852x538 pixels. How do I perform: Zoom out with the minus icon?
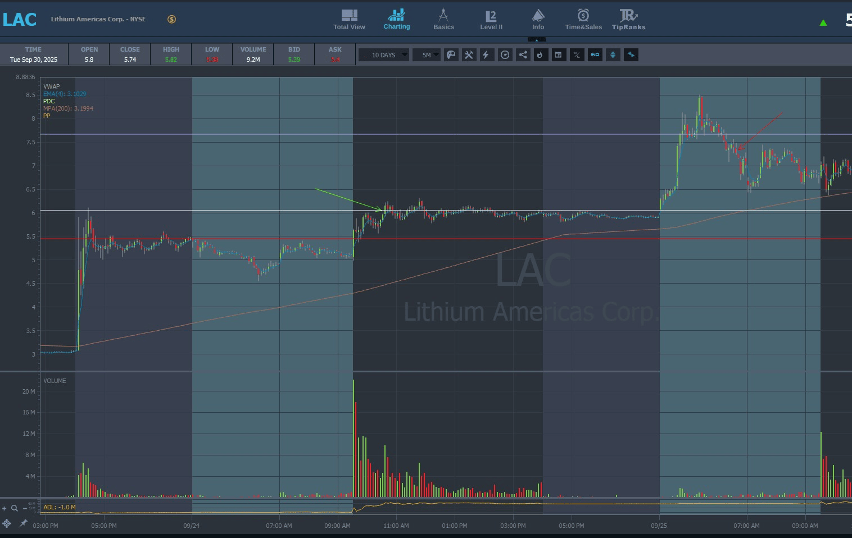25,508
